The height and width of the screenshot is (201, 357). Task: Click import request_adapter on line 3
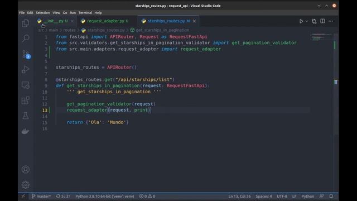191,49
